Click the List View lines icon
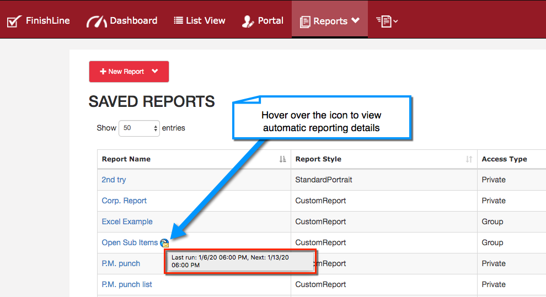The image size is (546, 297). click(178, 21)
